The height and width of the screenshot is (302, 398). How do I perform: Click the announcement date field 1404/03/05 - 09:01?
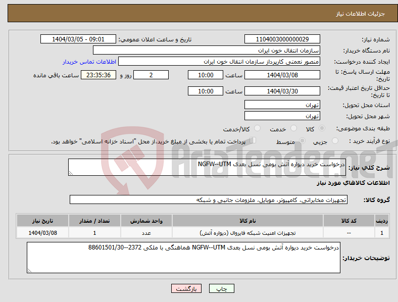pyautogui.click(x=78, y=39)
